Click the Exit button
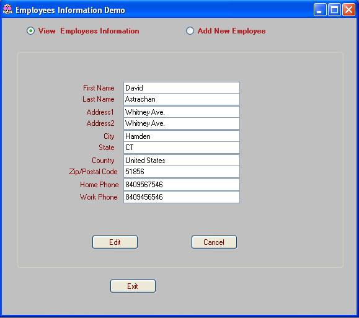The image size is (359, 318). pyautogui.click(x=133, y=286)
